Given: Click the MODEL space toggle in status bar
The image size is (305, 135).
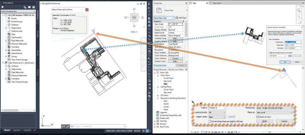Looking at the screenshot, I should 137,131.
